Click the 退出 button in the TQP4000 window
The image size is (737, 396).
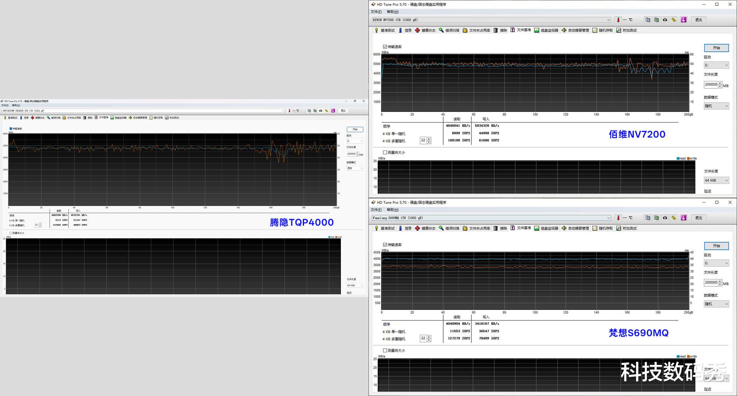point(343,111)
